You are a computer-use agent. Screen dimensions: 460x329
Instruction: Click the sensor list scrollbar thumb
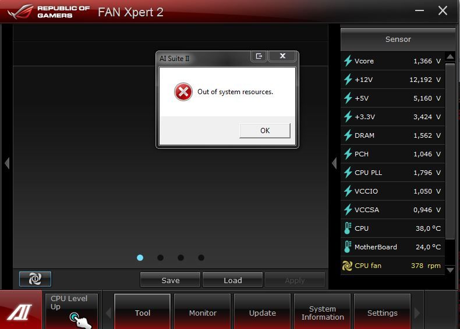click(x=450, y=152)
